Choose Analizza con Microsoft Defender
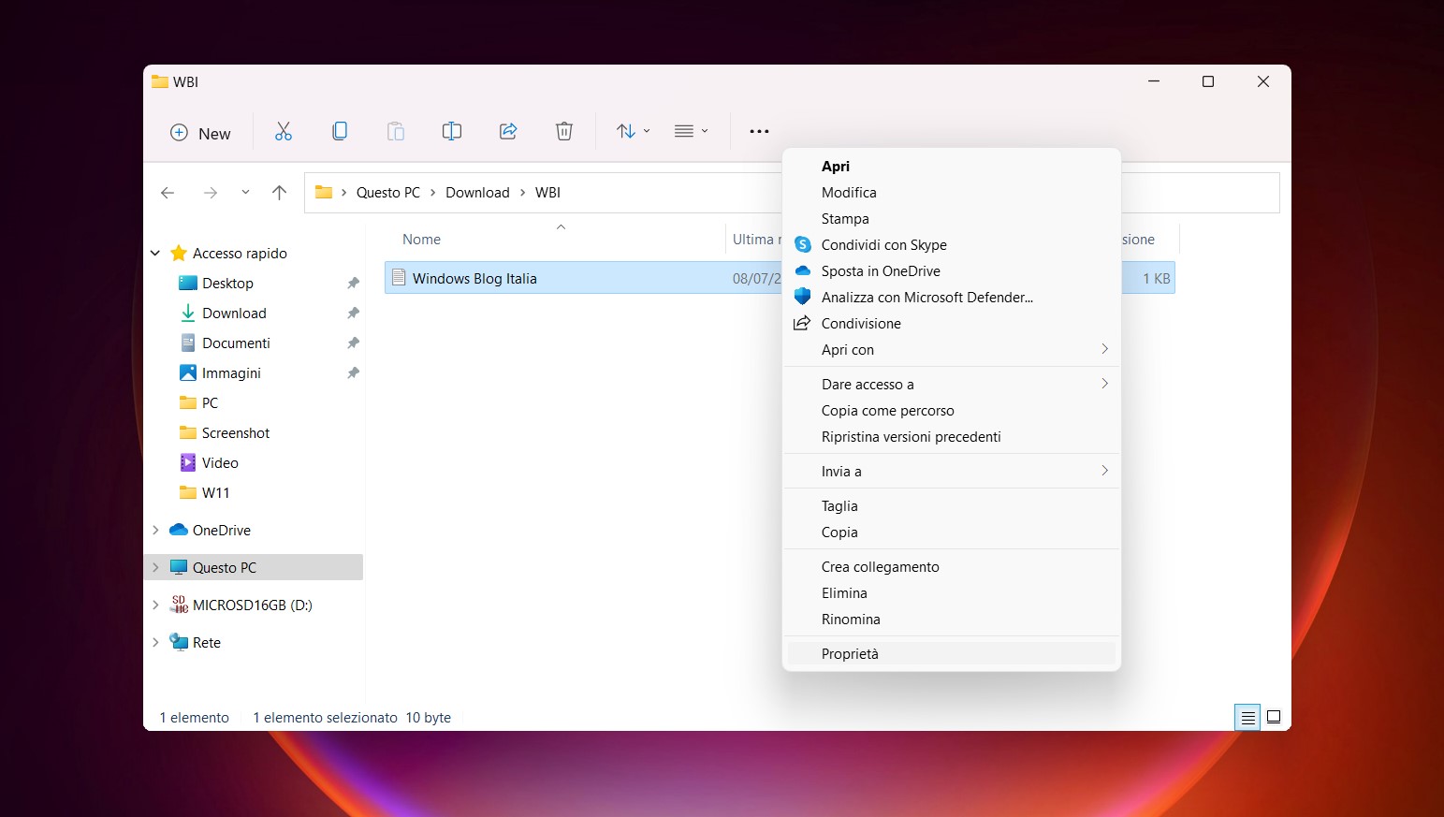This screenshot has width=1444, height=817. (952, 298)
